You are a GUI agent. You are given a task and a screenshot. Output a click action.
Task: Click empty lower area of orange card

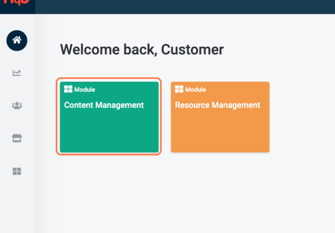coord(220,134)
